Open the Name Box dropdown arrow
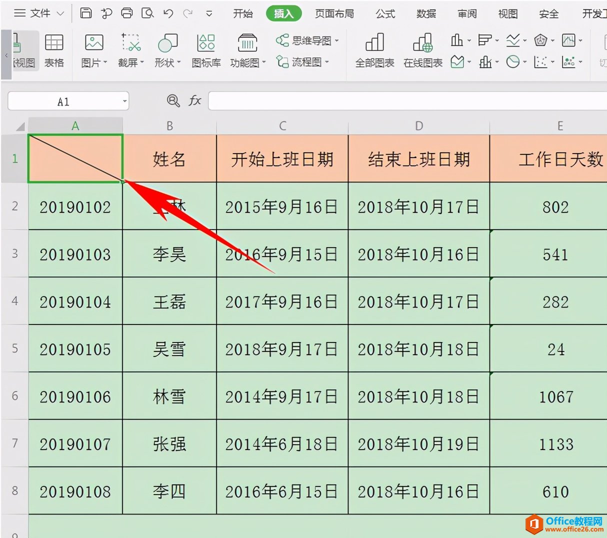 click(x=124, y=101)
